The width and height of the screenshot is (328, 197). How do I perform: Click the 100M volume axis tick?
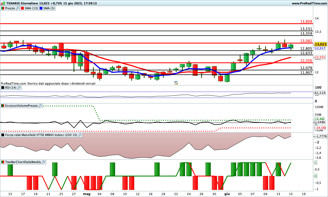coord(320,107)
